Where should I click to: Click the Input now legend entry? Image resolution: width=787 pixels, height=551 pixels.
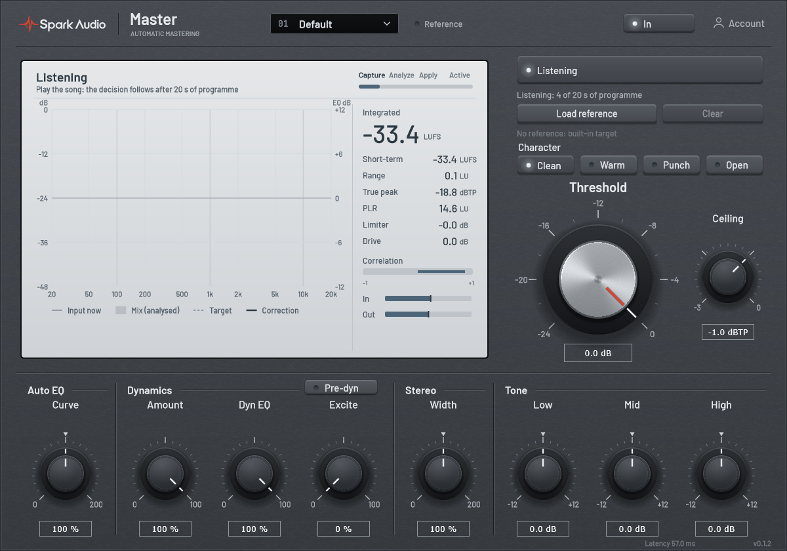pos(76,311)
